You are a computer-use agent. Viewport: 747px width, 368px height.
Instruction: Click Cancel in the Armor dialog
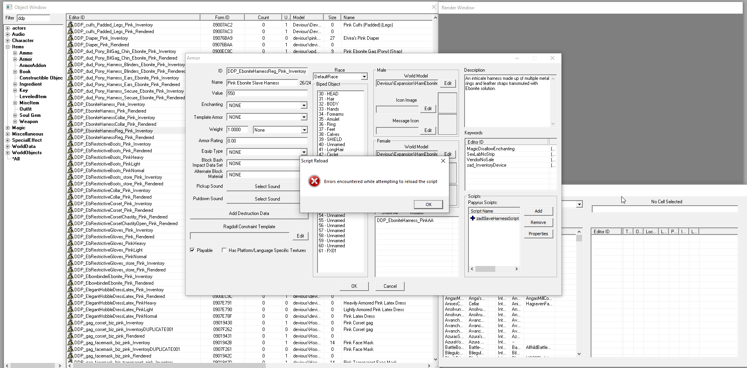pyautogui.click(x=390, y=286)
